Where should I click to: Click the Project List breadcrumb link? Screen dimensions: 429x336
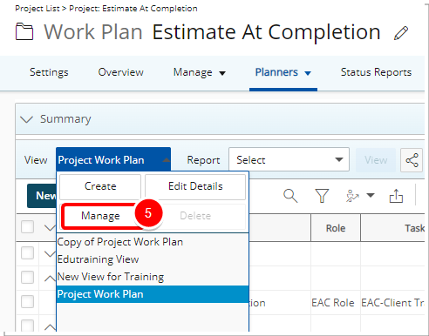(37, 9)
